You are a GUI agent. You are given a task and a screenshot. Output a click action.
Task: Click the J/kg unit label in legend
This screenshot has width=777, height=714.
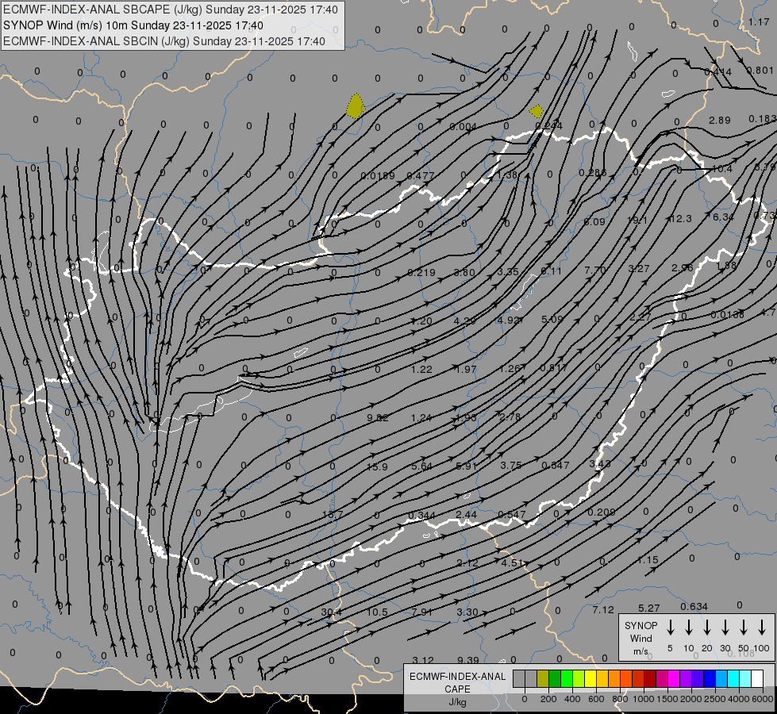pos(457,702)
